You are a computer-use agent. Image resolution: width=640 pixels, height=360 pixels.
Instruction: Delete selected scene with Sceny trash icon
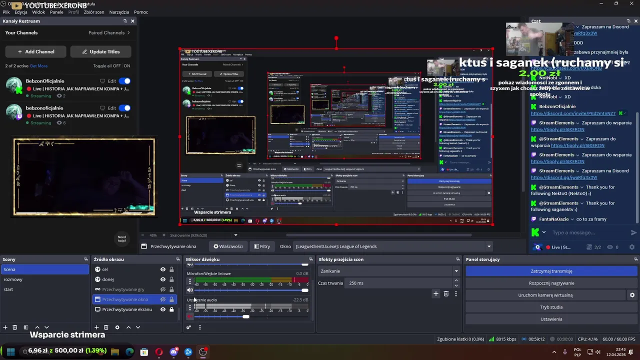(x=14, y=327)
